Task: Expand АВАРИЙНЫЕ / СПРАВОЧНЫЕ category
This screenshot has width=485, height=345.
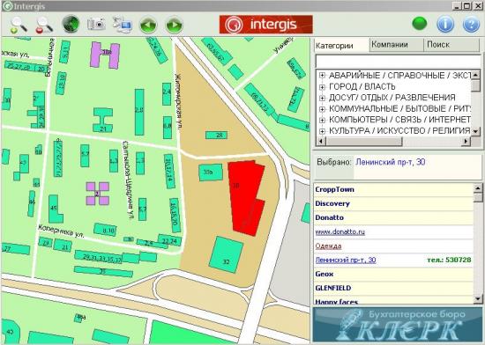Action: 322,76
